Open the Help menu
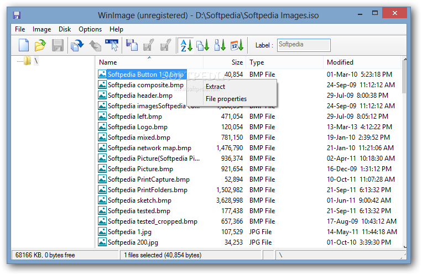The width and height of the screenshot is (422, 275). coord(116,29)
